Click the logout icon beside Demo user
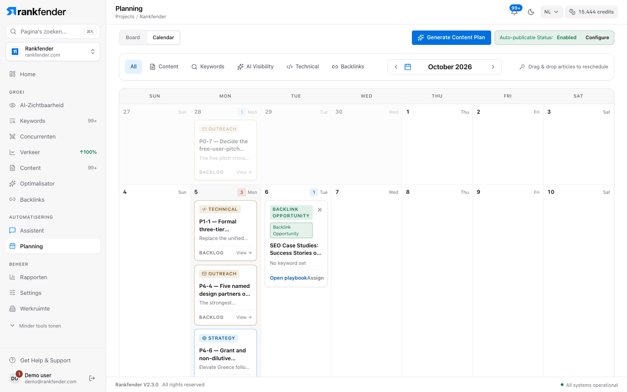Image resolution: width=627 pixels, height=392 pixels. point(92,378)
